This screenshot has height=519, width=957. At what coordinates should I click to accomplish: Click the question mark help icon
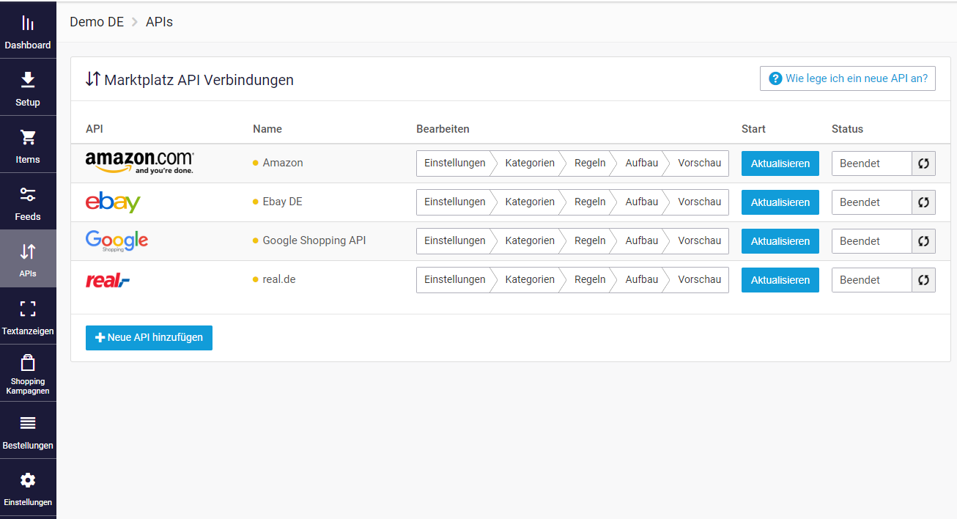(x=775, y=78)
